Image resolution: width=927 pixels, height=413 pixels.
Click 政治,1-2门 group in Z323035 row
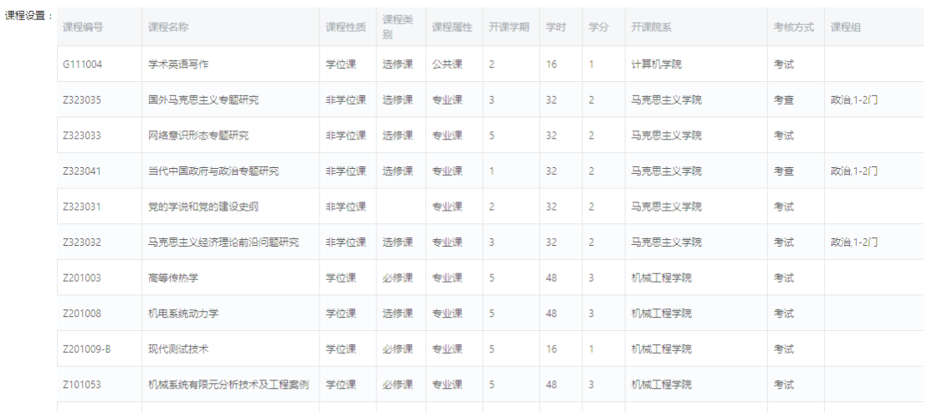pos(854,99)
